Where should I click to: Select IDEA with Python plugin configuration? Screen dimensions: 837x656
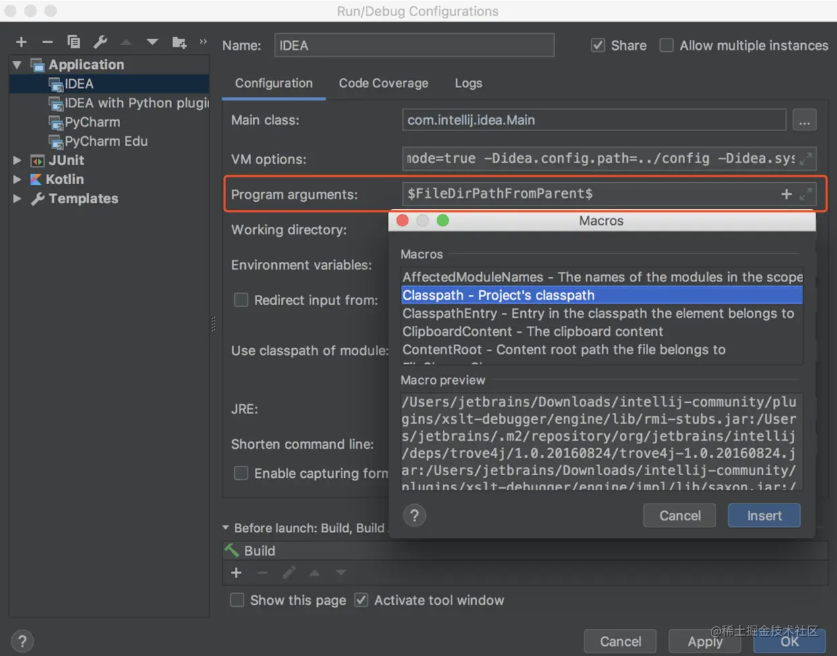(x=109, y=103)
